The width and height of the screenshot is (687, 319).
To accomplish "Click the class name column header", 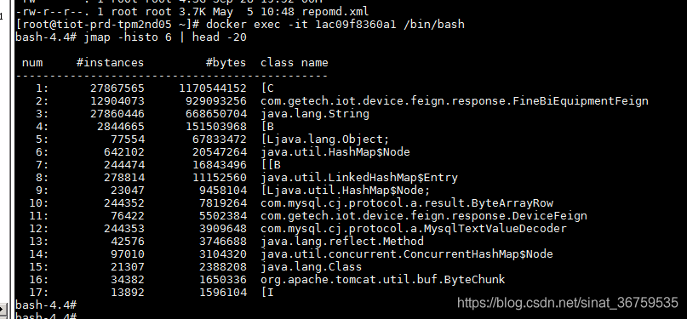I will click(294, 63).
